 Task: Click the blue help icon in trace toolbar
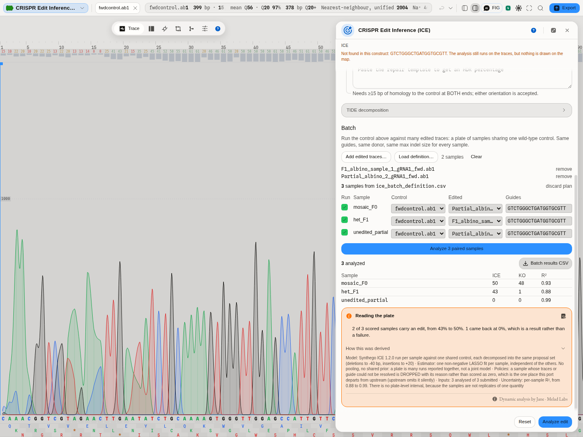218,29
